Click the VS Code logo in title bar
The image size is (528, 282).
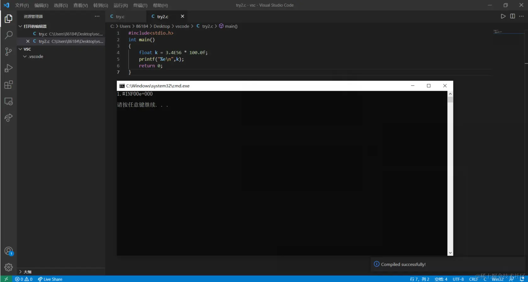(x=6, y=5)
